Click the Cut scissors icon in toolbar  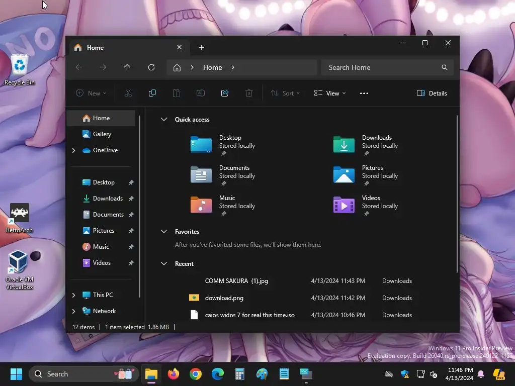pyautogui.click(x=128, y=93)
